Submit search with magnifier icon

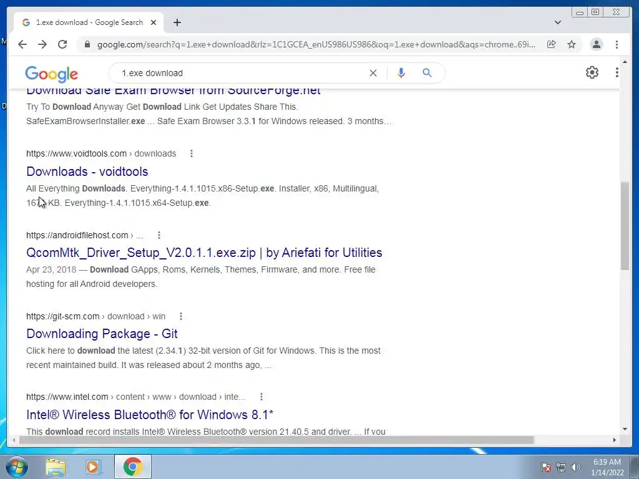[427, 73]
